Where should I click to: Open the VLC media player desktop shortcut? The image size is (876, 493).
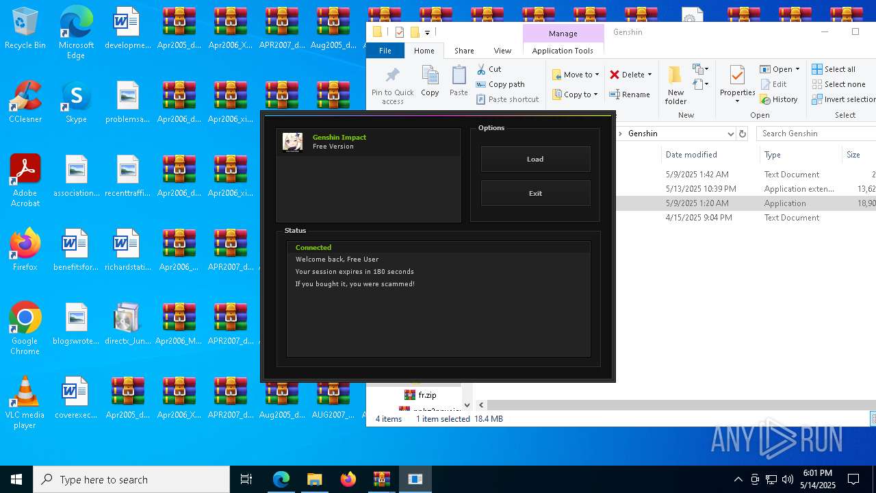pos(25,402)
